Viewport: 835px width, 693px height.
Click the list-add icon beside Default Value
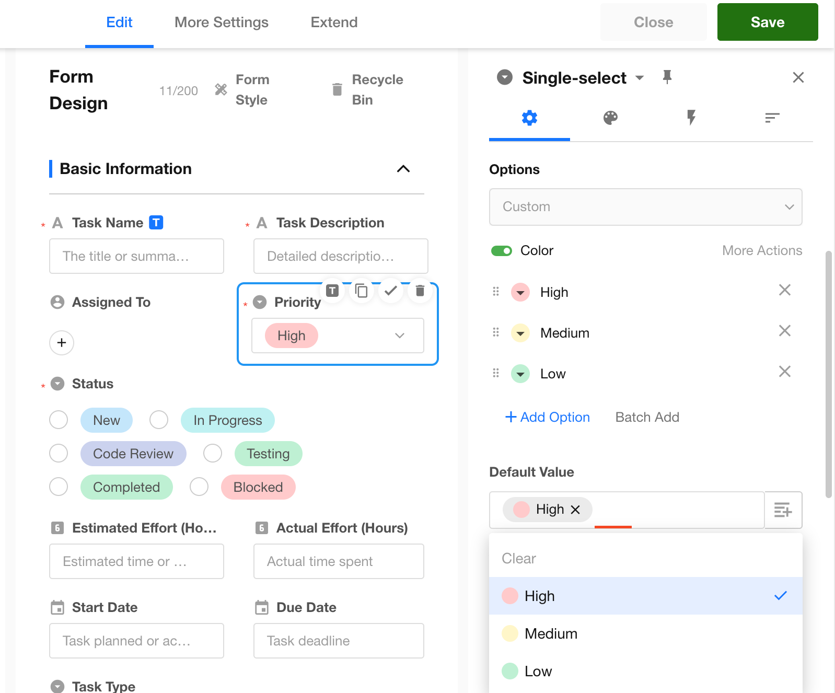[x=783, y=510]
